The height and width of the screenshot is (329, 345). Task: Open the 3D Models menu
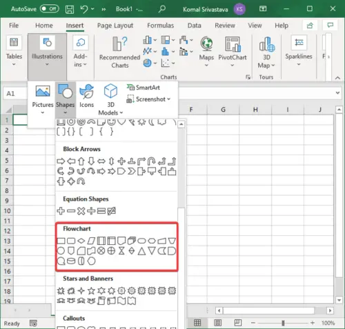click(110, 99)
